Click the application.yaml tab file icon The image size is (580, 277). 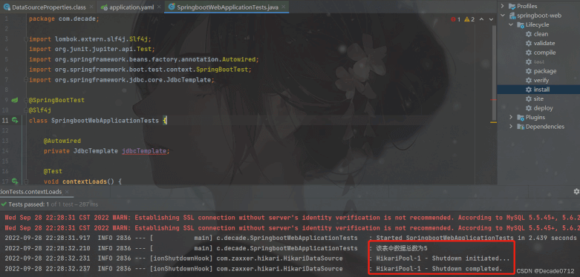pos(104,7)
